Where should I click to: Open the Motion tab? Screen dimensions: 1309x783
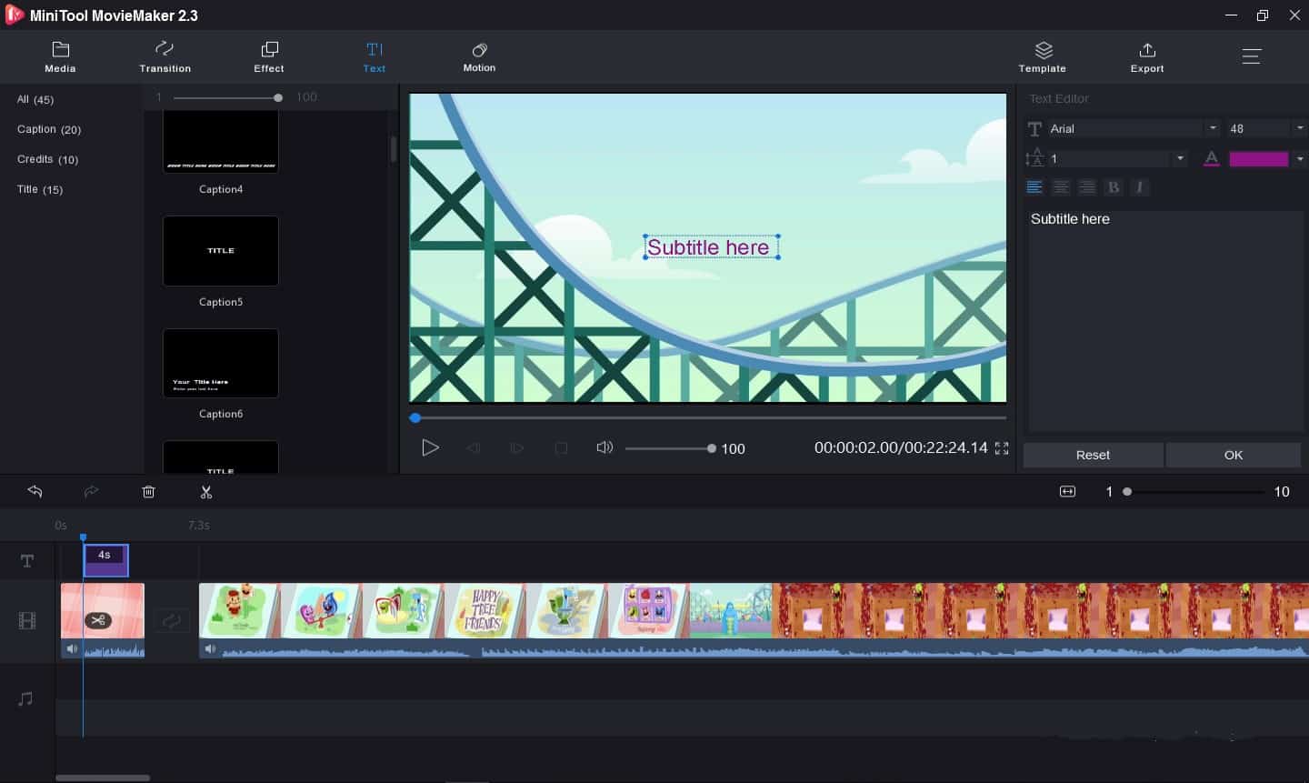pyautogui.click(x=479, y=56)
